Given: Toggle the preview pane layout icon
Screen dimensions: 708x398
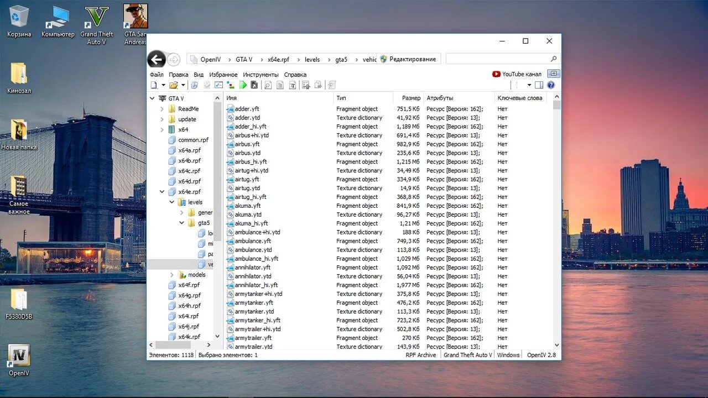Looking at the screenshot, I should coord(539,85).
